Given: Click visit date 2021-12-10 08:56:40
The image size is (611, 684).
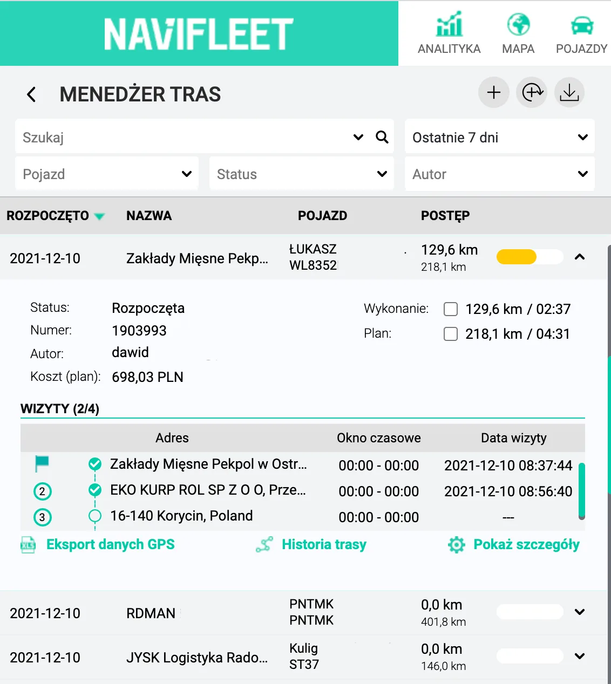Looking at the screenshot, I should click(508, 491).
